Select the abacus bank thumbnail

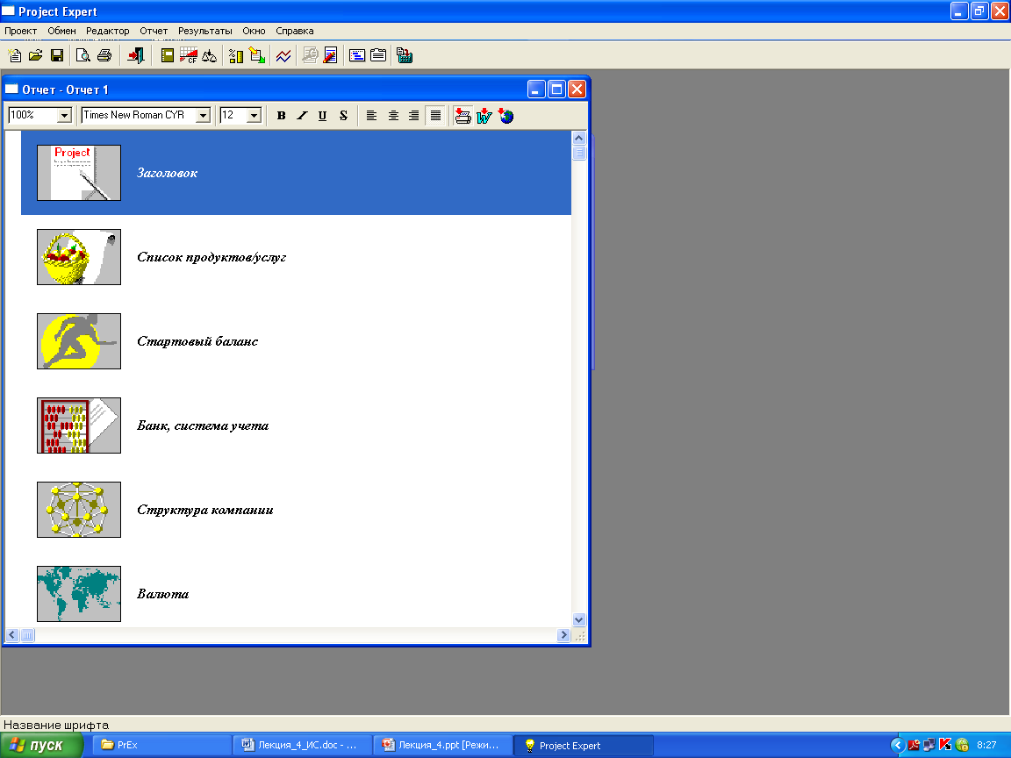79,425
